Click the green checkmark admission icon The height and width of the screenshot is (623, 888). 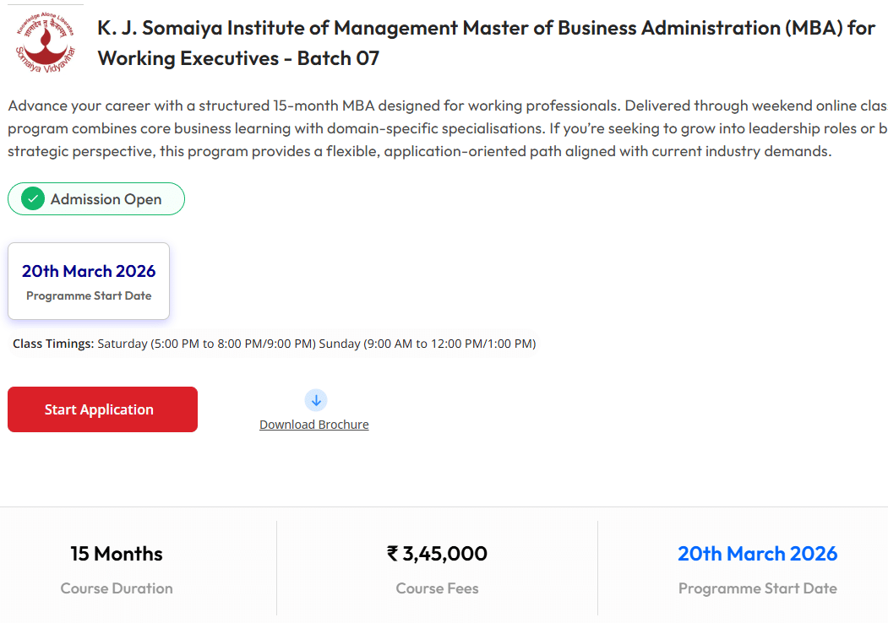click(x=33, y=199)
